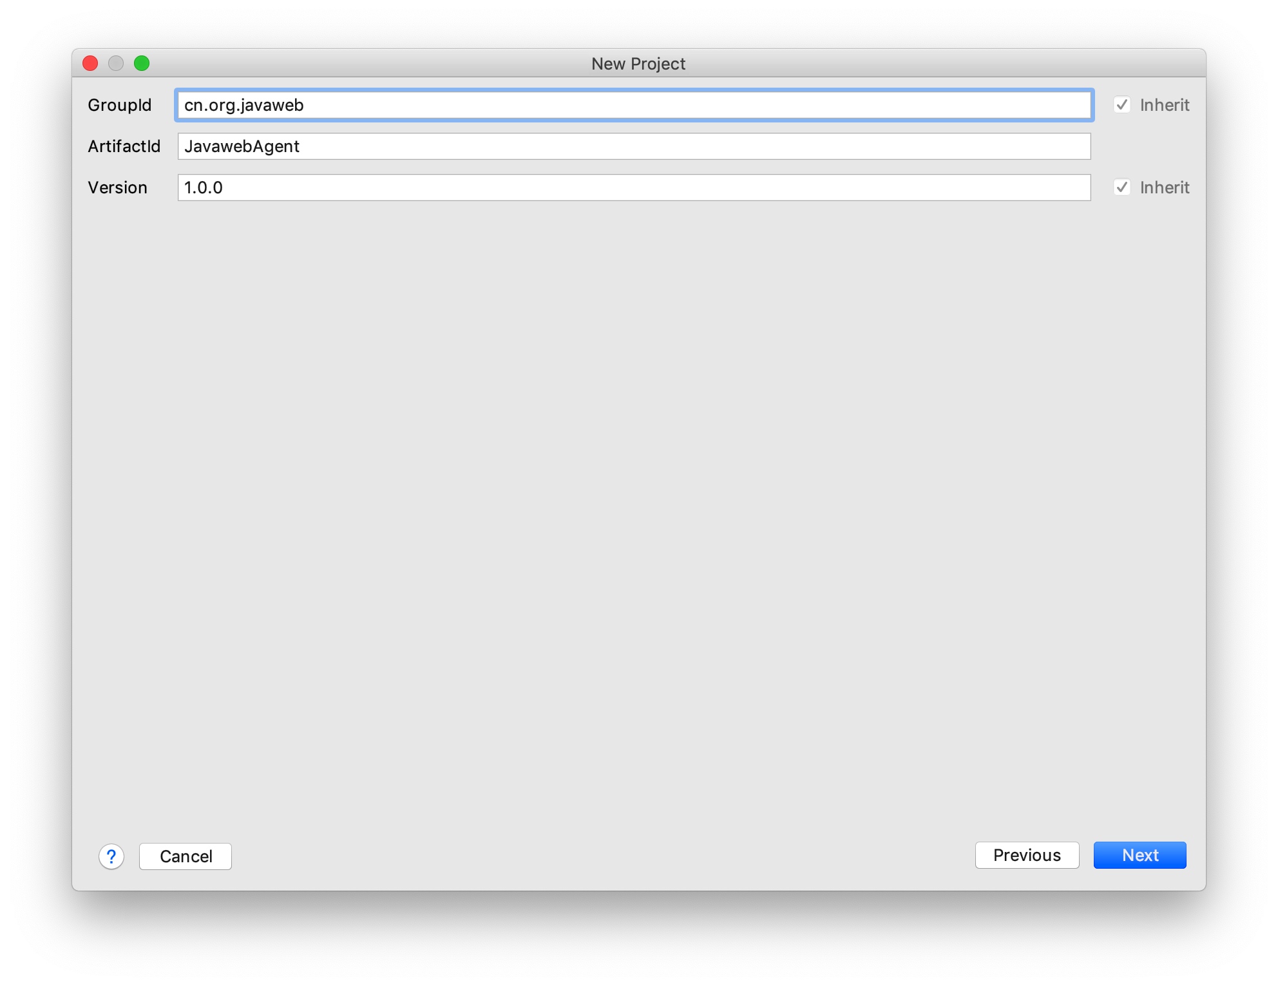The image size is (1278, 986).
Task: Click the JavawebAgent text in ArtifactId
Action: 242,146
